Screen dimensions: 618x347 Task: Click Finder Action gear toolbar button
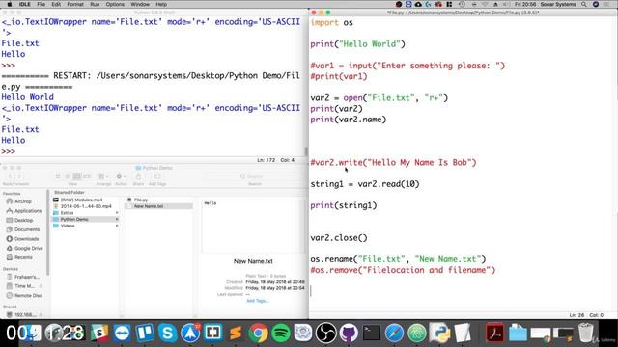[121, 177]
